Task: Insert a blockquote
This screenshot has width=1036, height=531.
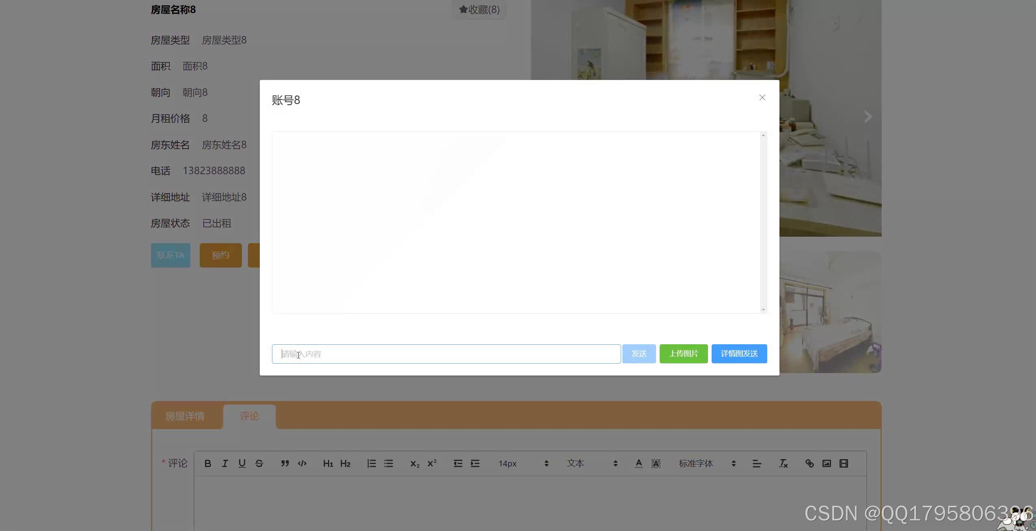Action: click(x=285, y=463)
